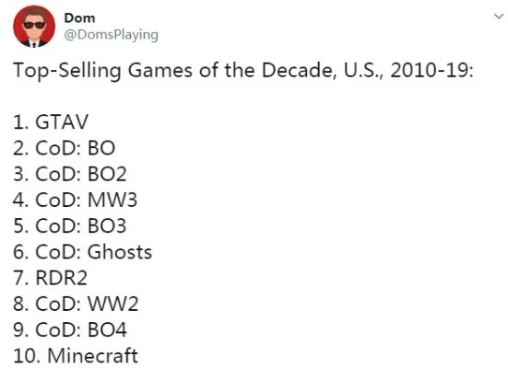This screenshot has height=368, width=508.
Task: Select the '4. CoD: MW3' line
Action: [x=76, y=200]
